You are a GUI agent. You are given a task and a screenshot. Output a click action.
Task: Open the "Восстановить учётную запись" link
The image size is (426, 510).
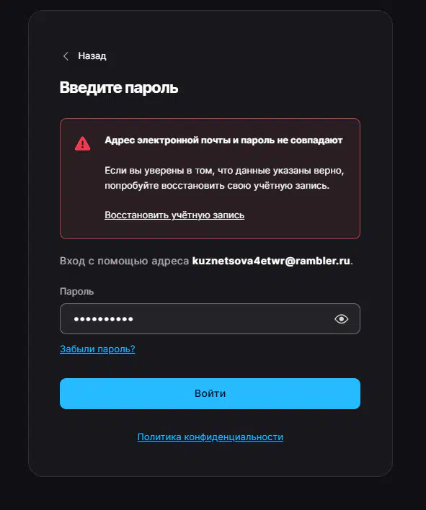point(174,215)
